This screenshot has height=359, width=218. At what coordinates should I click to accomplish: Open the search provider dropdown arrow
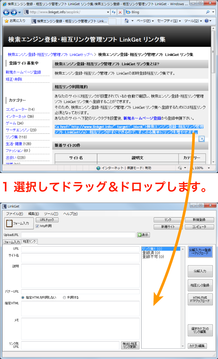[x=214, y=12]
